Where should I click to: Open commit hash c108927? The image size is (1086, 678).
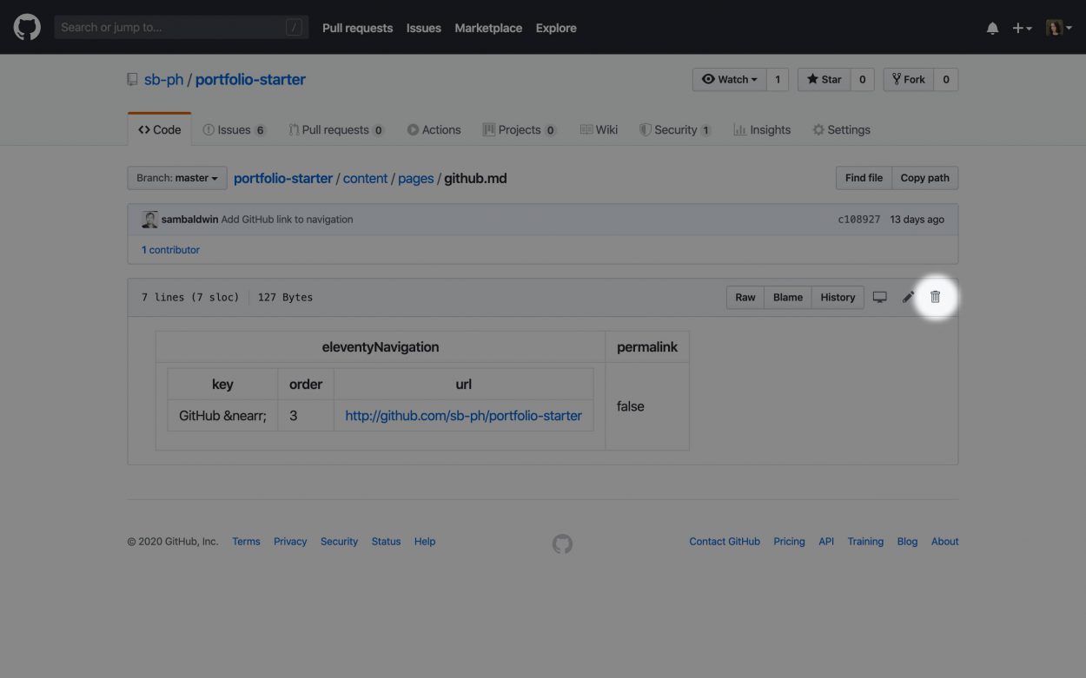(x=858, y=220)
